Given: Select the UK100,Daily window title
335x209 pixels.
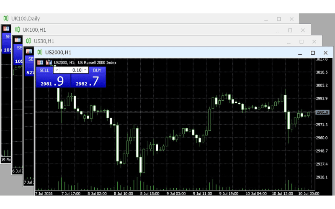Looking at the screenshot, I should click(26, 18).
